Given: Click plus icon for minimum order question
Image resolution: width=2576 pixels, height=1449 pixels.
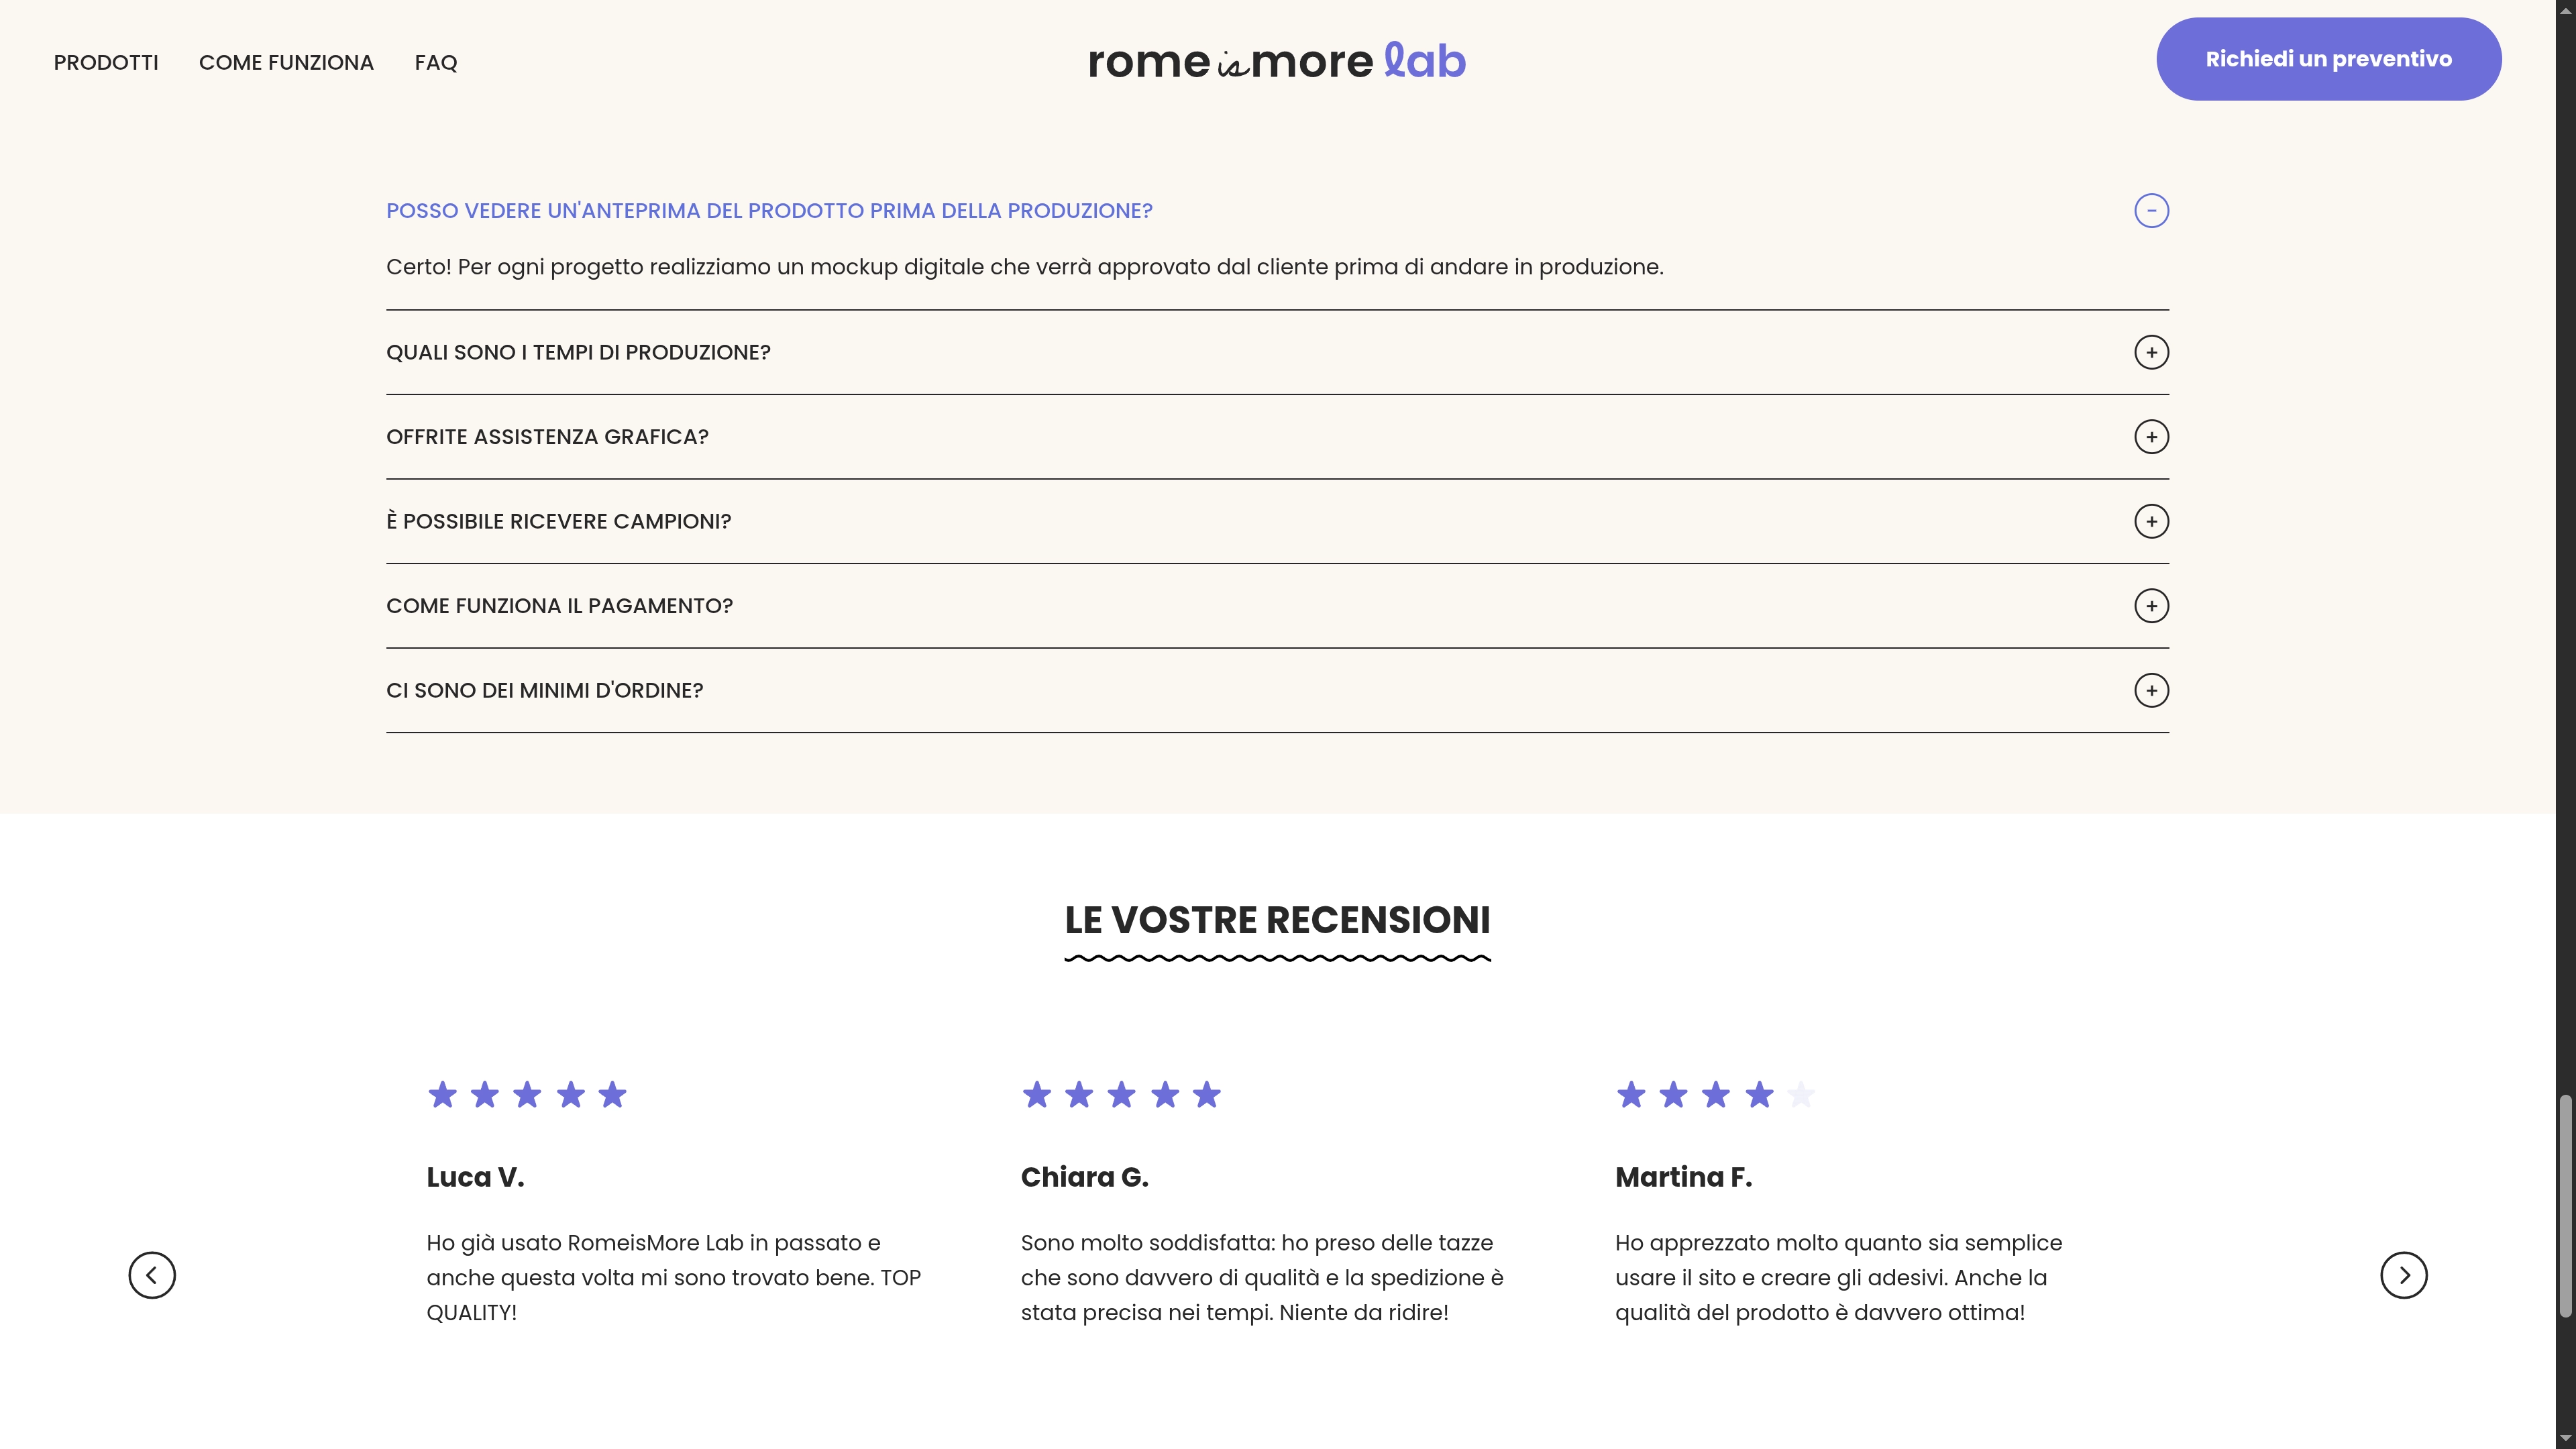Looking at the screenshot, I should click(x=2151, y=690).
